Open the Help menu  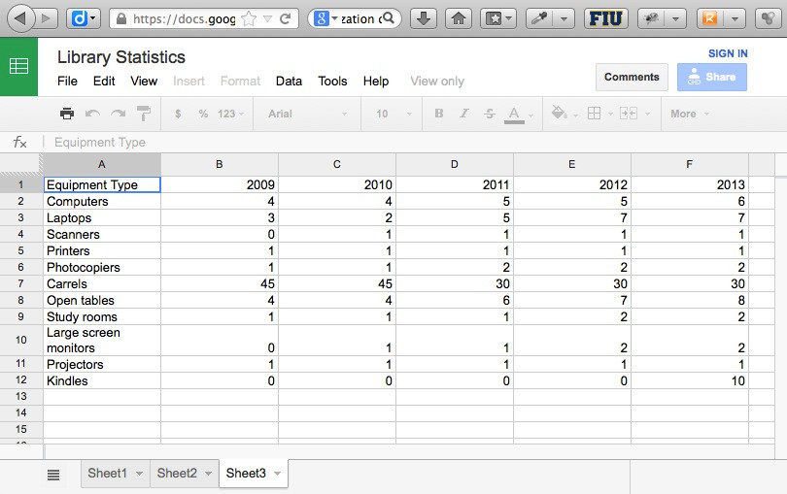coord(376,82)
